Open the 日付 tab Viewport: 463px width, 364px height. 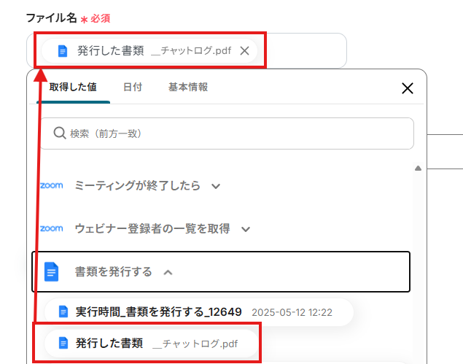pos(133,88)
